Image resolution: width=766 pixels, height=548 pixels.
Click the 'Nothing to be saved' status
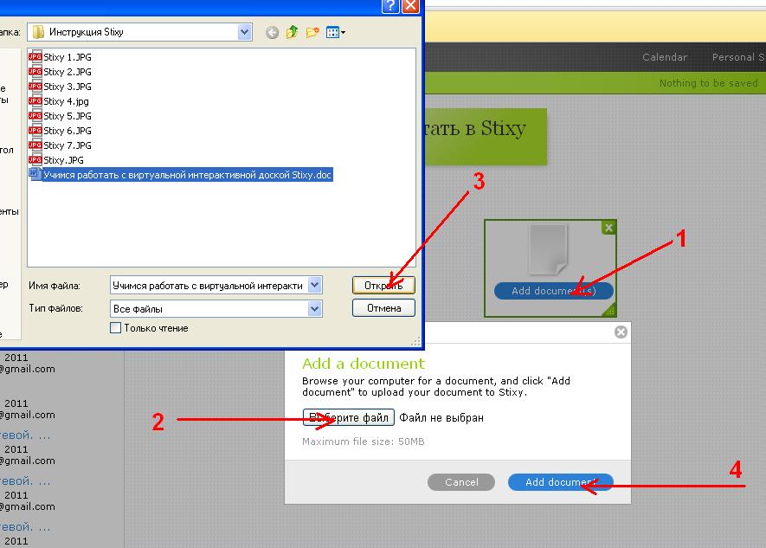click(708, 83)
